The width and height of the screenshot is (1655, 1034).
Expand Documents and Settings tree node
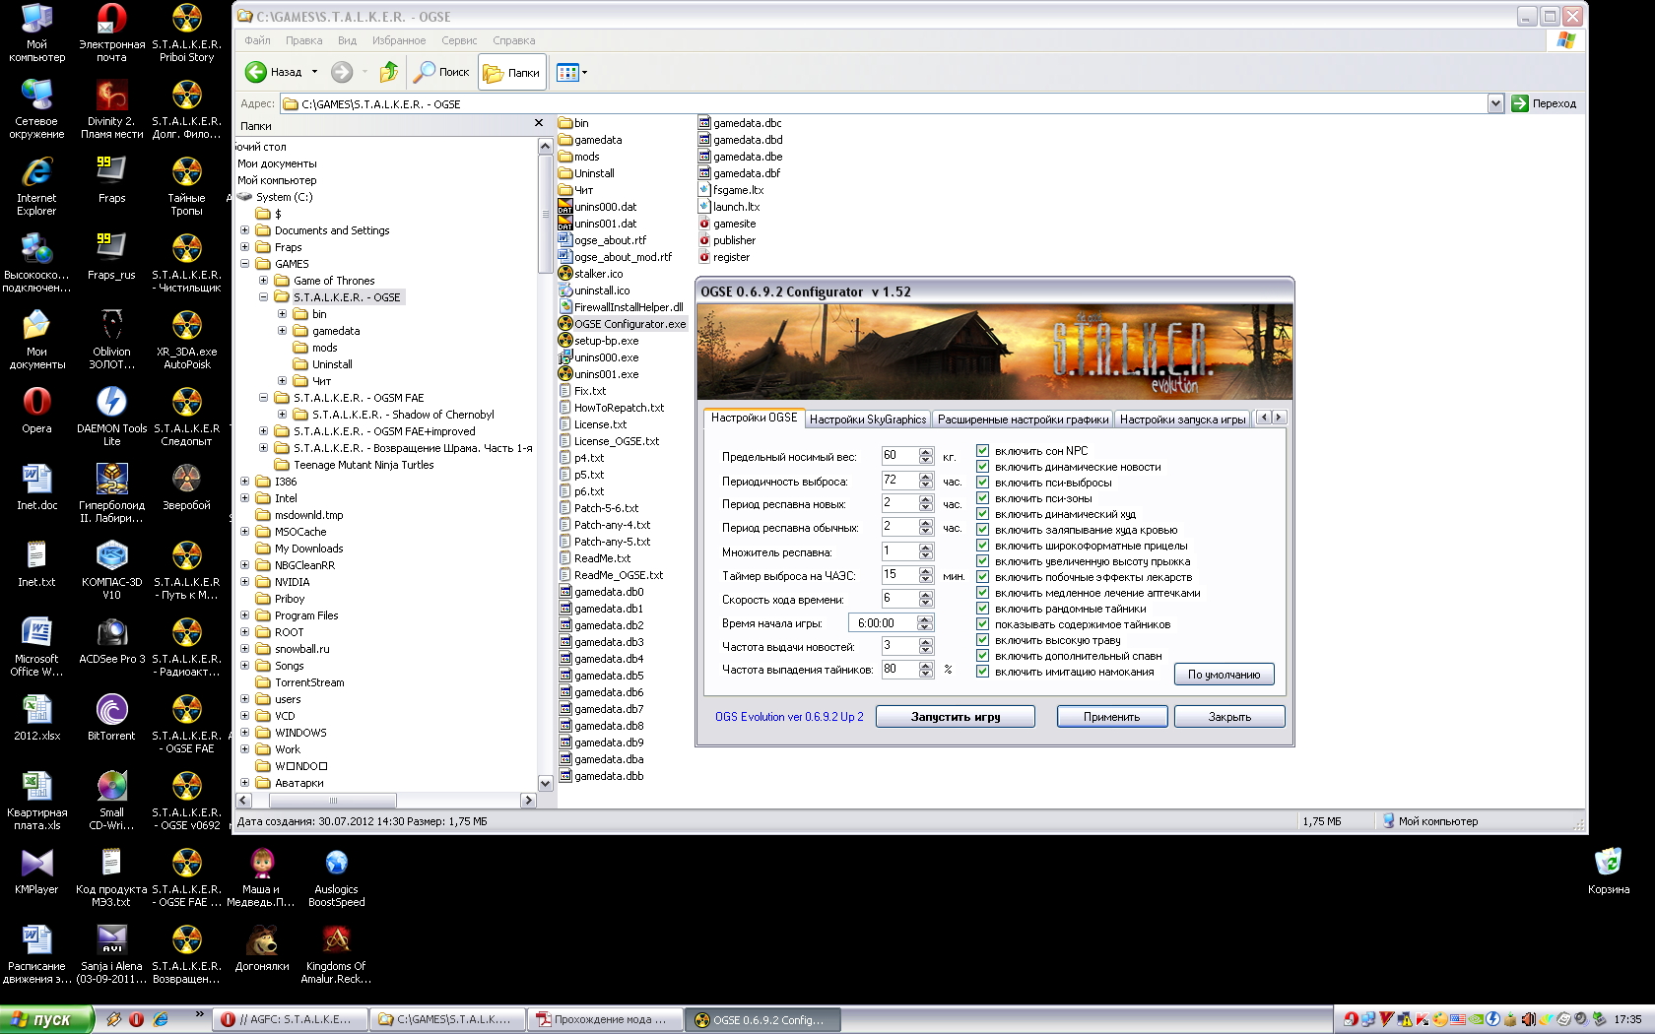(x=244, y=230)
